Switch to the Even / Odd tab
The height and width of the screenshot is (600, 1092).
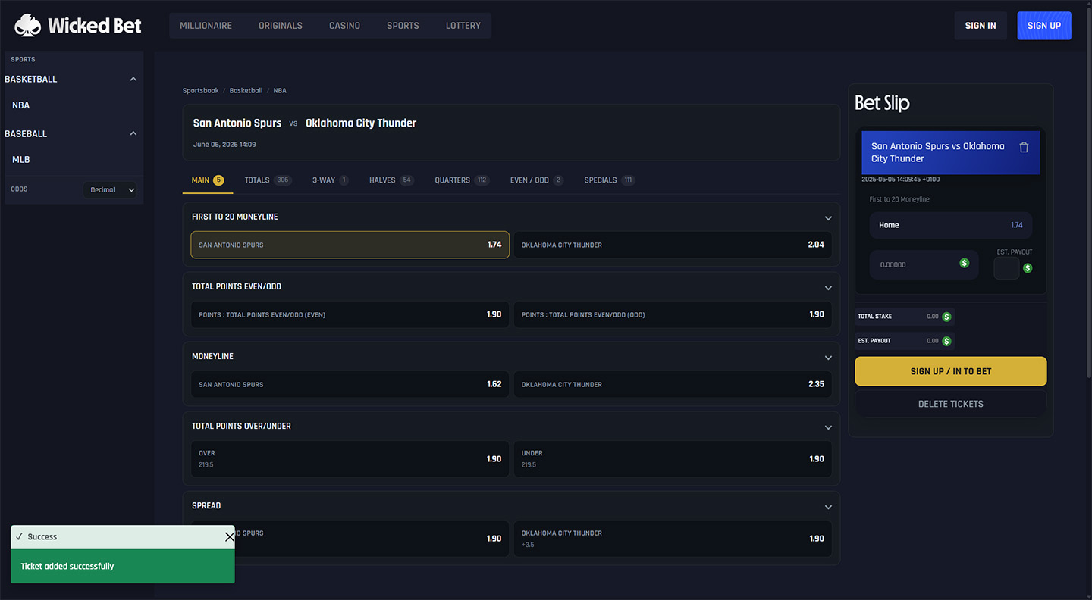(537, 180)
